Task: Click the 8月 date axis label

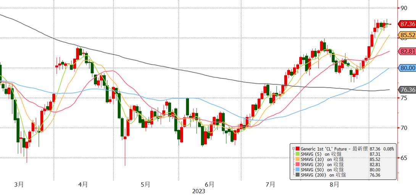Action: [335, 184]
